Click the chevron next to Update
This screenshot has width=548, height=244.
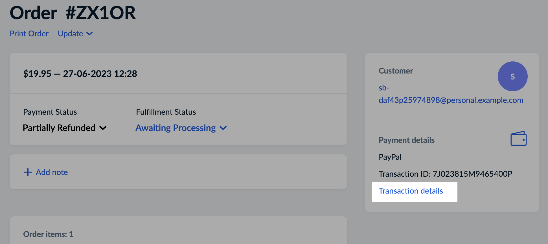[89, 34]
